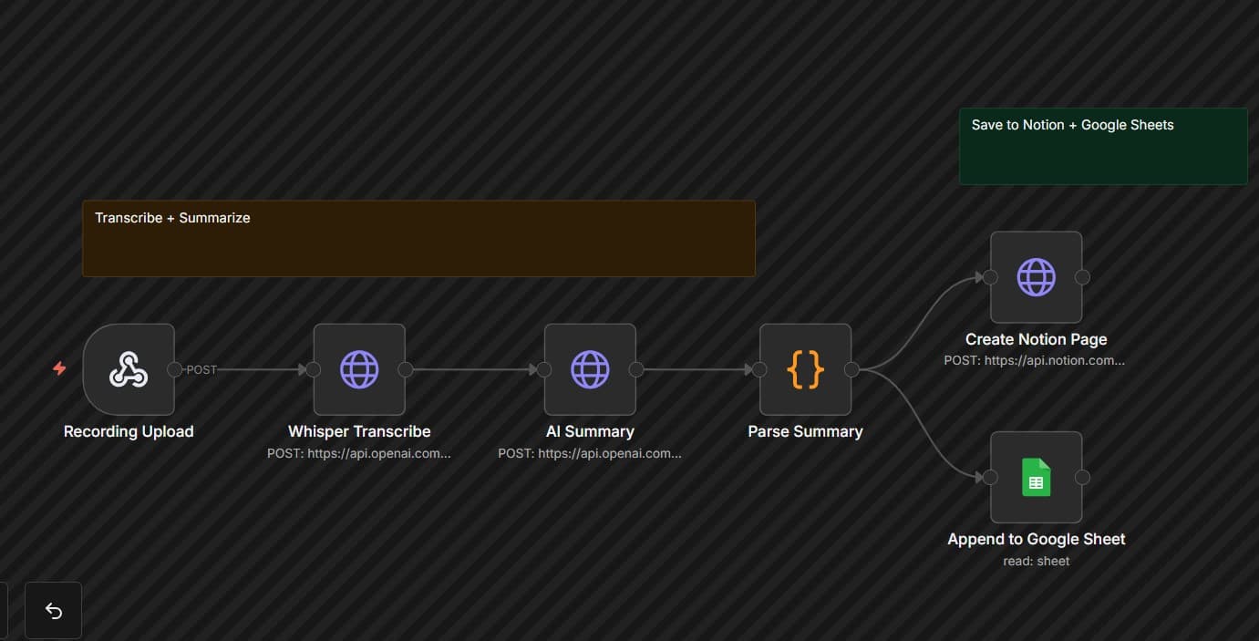
Task: Click the Parse Summary output connector
Action: [x=851, y=369]
